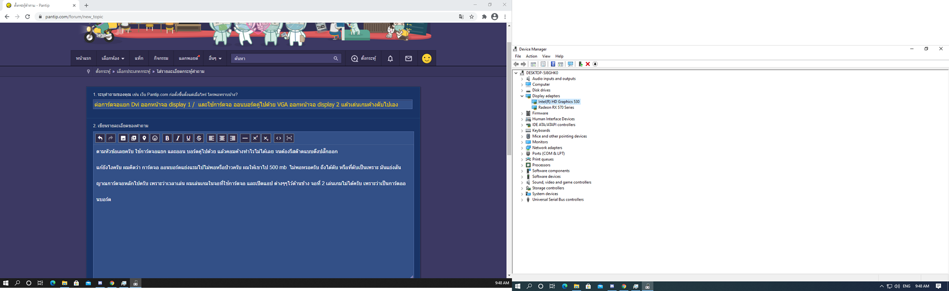Open Chrome extensions puzzle icon
The height and width of the screenshot is (291, 949).
pyautogui.click(x=484, y=17)
